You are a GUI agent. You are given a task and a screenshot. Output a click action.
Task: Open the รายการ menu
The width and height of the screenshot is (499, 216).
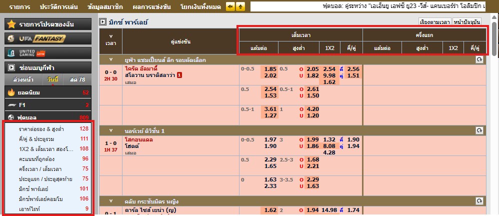pos(19,6)
